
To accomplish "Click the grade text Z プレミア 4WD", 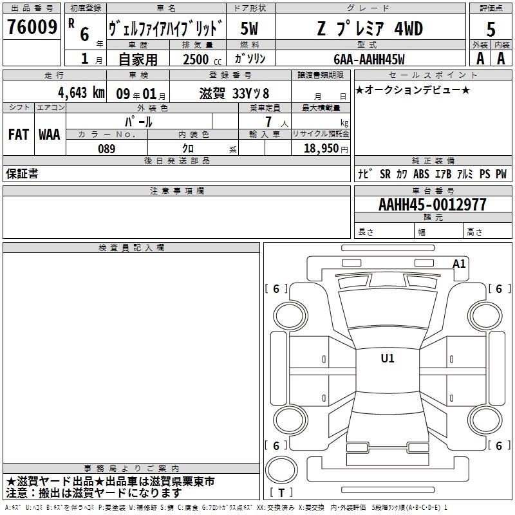I will [370, 28].
